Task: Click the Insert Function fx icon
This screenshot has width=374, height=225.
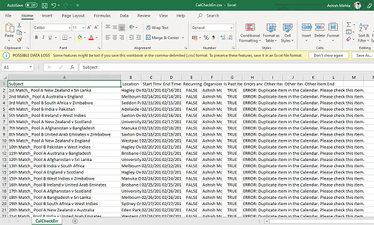Action: point(72,67)
